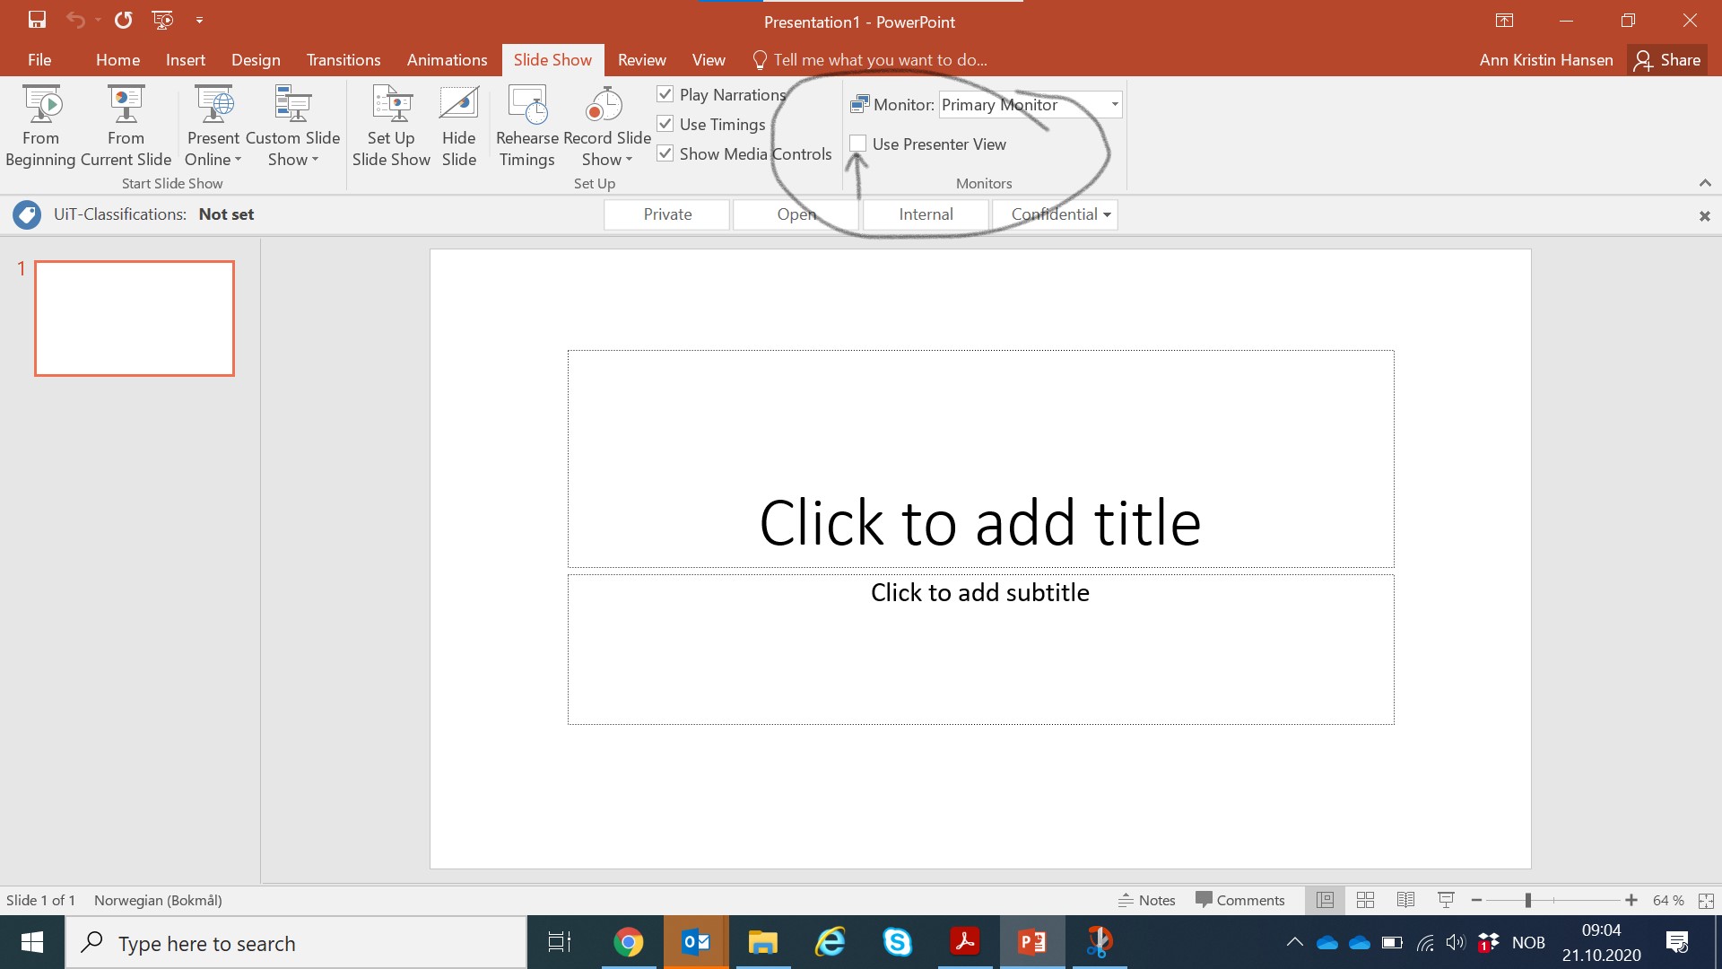Open Notes pane from status bar

pos(1146,900)
